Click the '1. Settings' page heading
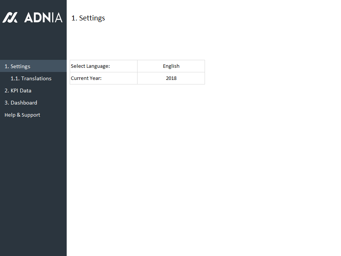The width and height of the screenshot is (341, 256). pos(88,18)
